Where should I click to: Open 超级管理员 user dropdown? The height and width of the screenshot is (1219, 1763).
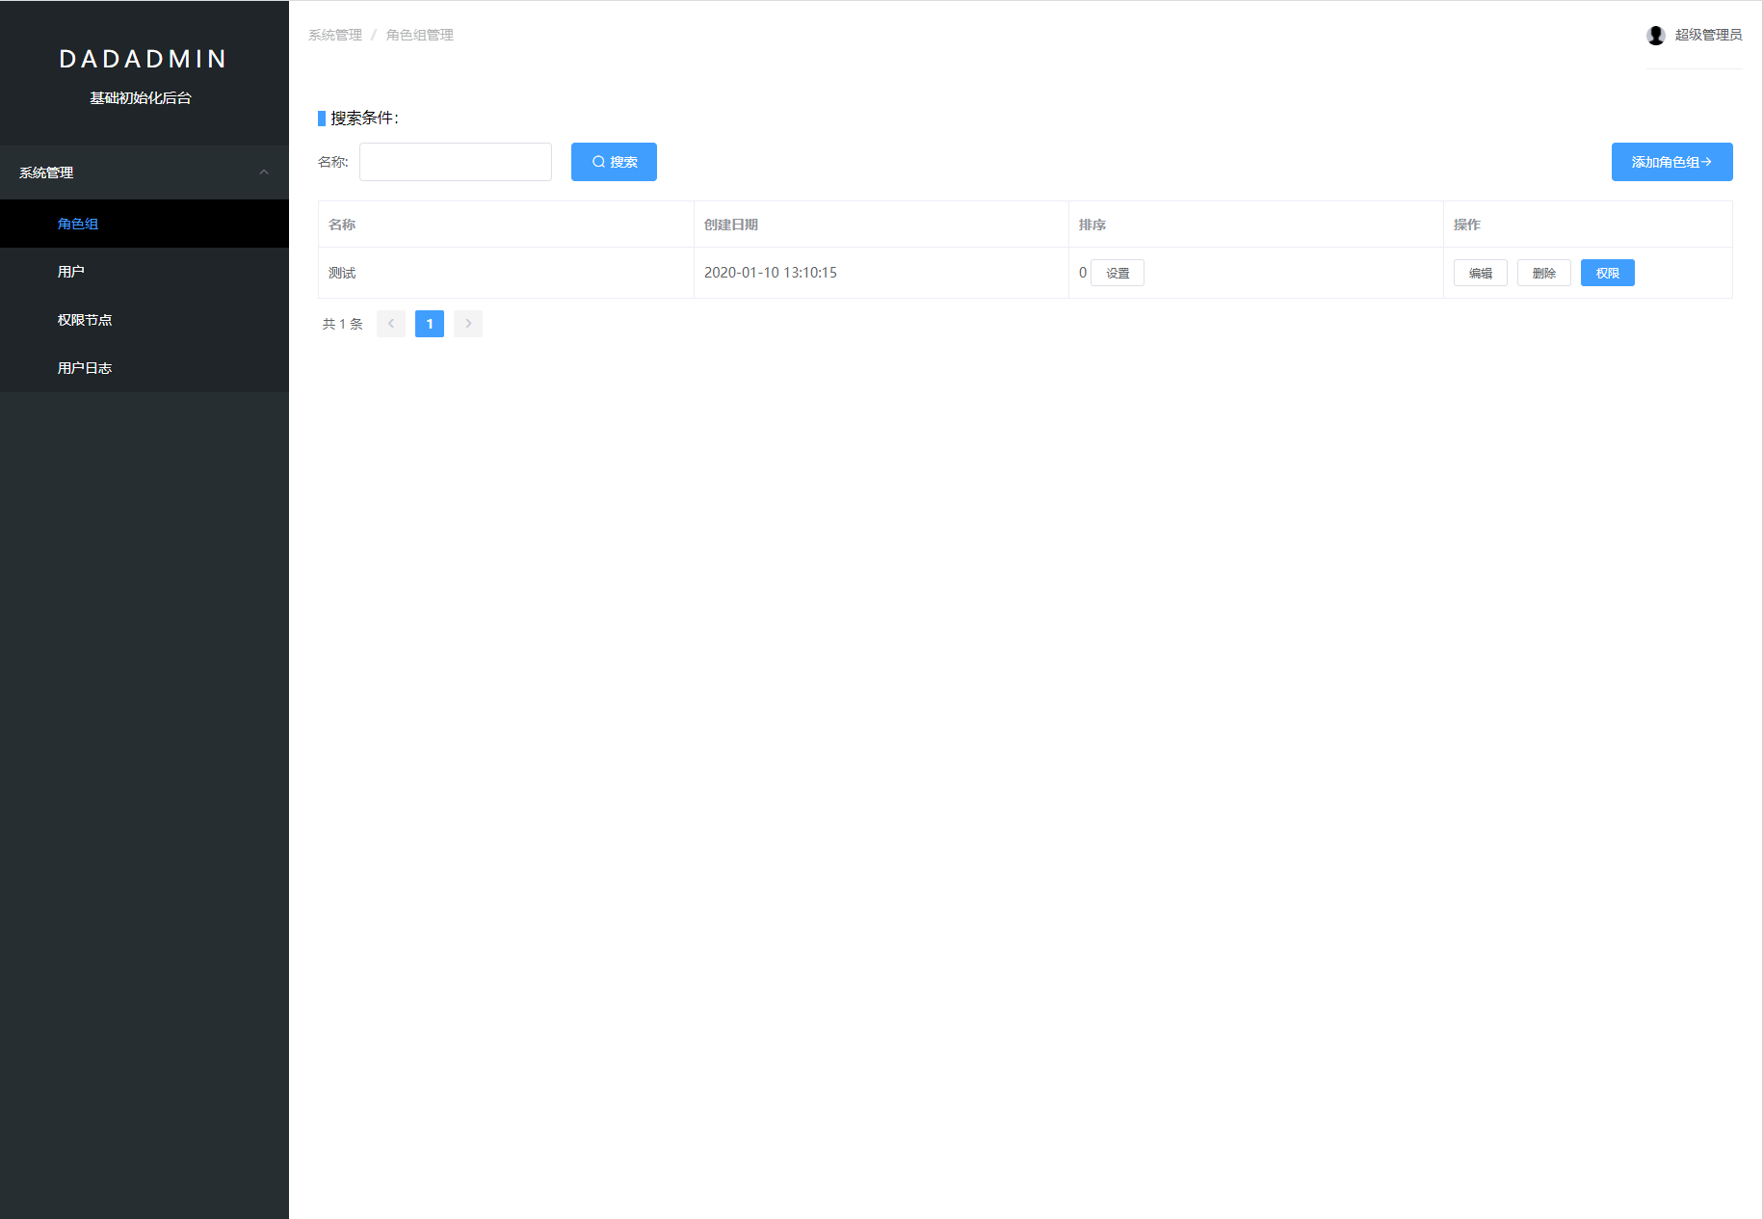(1708, 35)
